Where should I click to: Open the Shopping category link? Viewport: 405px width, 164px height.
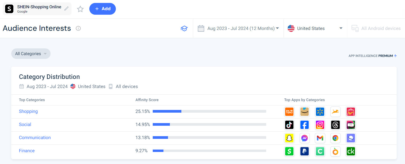28,111
